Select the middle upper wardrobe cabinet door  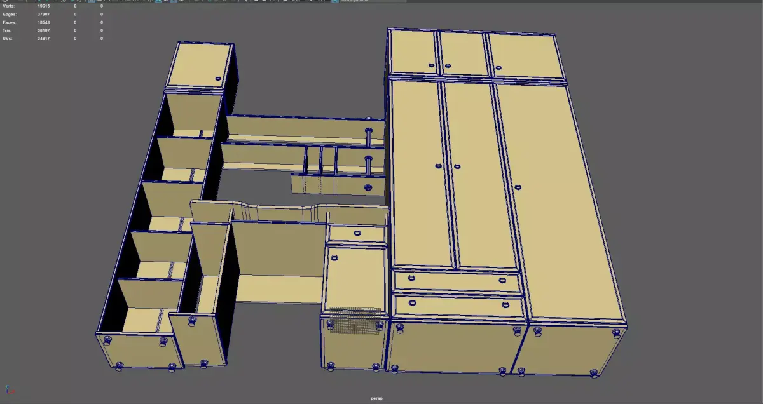coord(464,53)
